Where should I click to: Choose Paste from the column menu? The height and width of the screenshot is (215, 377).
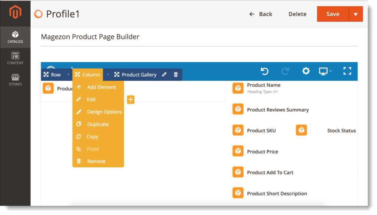point(98,149)
